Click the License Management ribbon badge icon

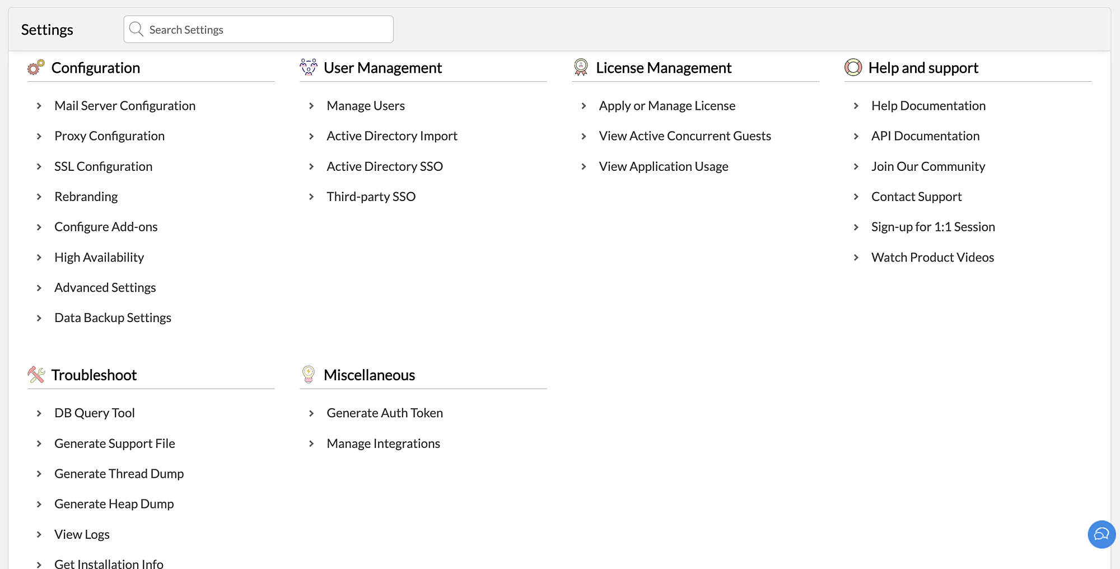[x=581, y=67]
